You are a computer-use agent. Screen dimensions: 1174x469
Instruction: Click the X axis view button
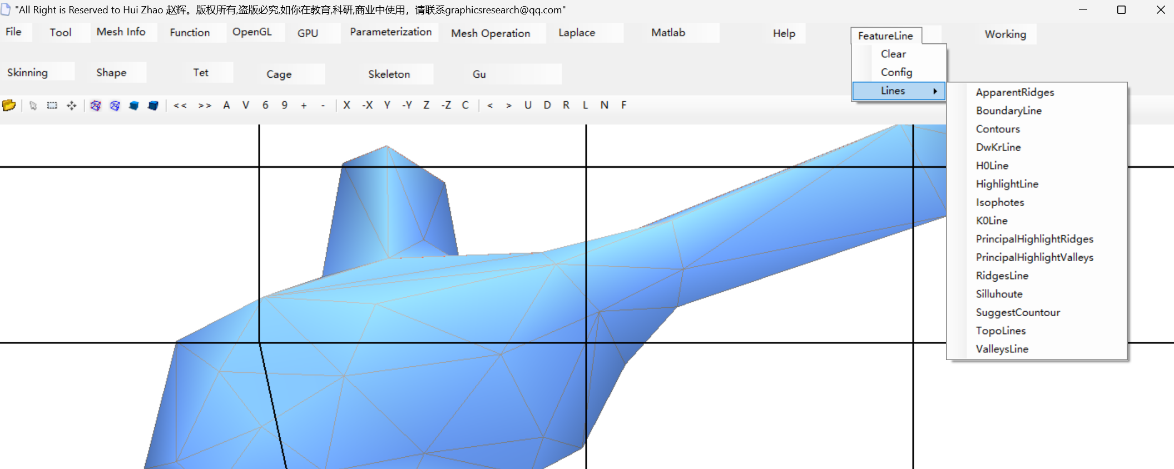347,105
